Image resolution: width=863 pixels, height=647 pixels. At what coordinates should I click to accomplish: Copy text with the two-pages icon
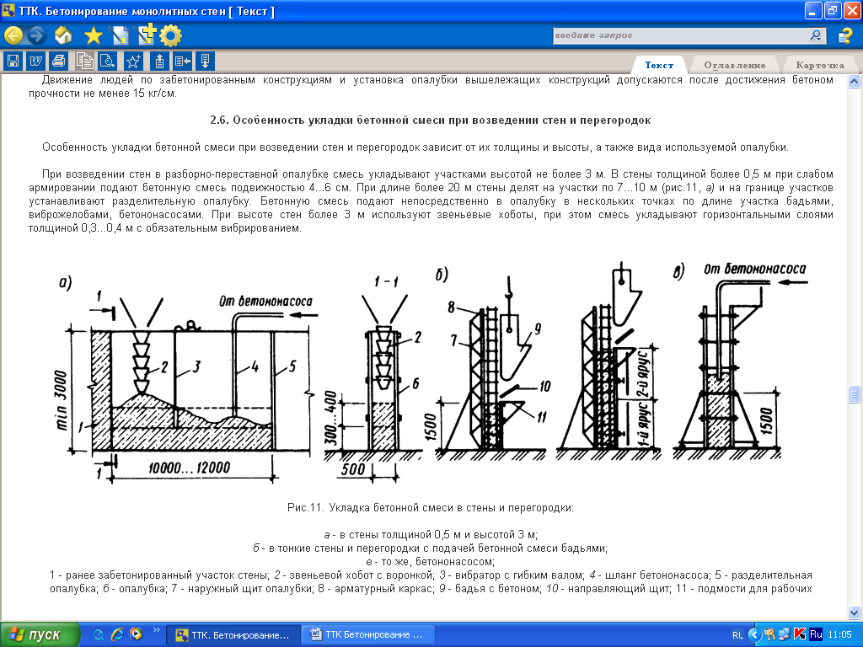tap(85, 61)
